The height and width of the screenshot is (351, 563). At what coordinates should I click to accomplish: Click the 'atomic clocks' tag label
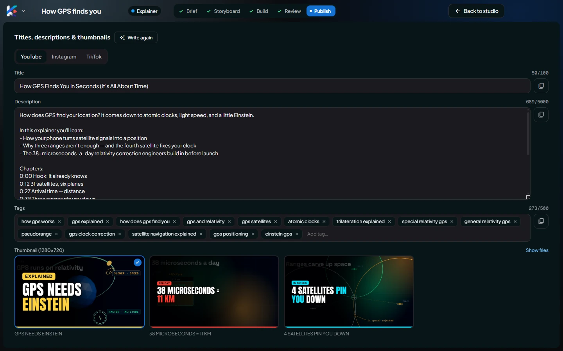(x=303, y=222)
